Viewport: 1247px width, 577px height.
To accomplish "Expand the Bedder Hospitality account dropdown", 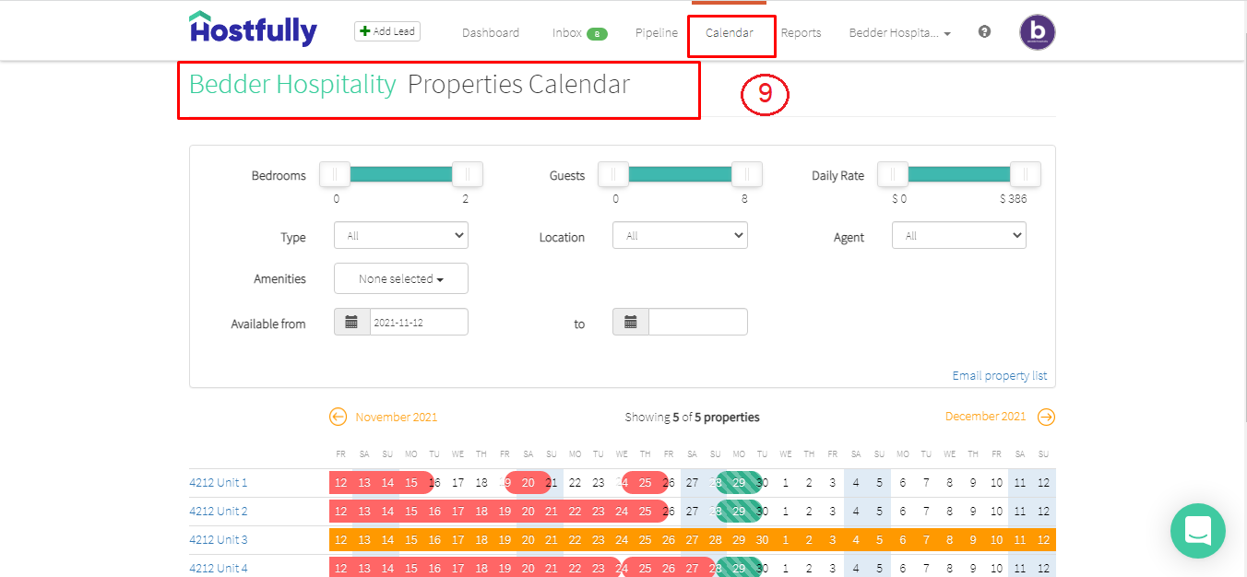I will click(899, 32).
